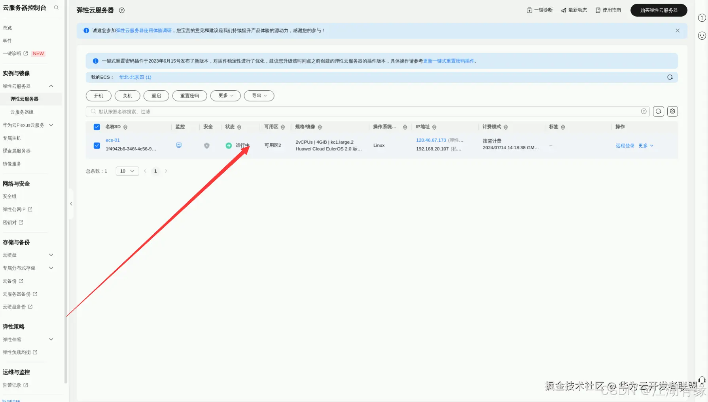Collapse 弹性云服务器 sidebar group
The width and height of the screenshot is (708, 402).
(51, 86)
